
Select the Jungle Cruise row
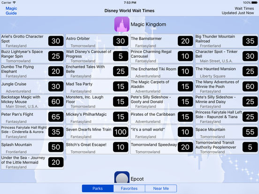tap(32, 86)
